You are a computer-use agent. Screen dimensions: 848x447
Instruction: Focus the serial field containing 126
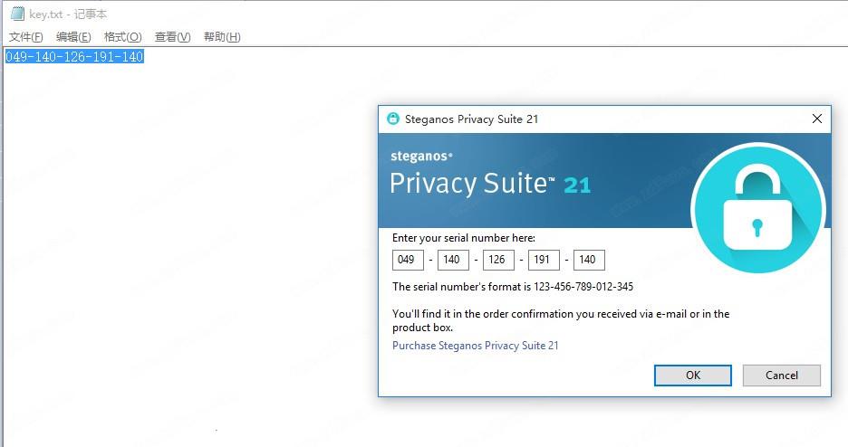[x=498, y=260]
